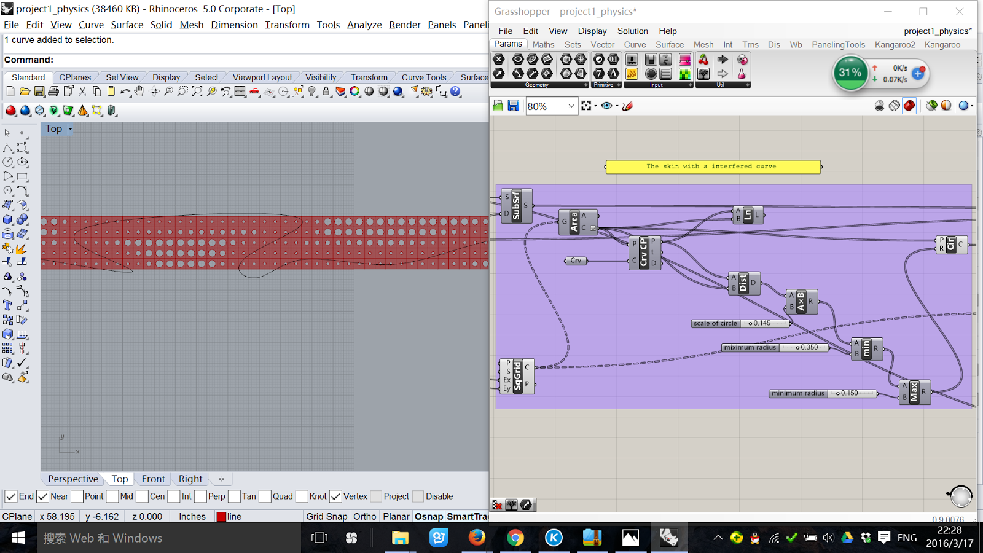Image resolution: width=983 pixels, height=553 pixels.
Task: Activate the red sketch pencil tool in Grasshopper canvas toolbar
Action: [627, 106]
